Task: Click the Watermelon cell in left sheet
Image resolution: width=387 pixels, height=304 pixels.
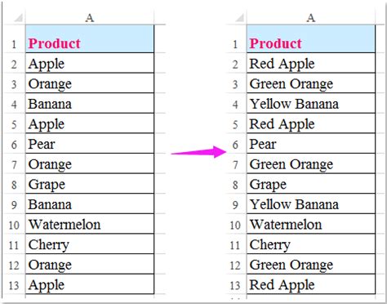Action: coord(90,224)
